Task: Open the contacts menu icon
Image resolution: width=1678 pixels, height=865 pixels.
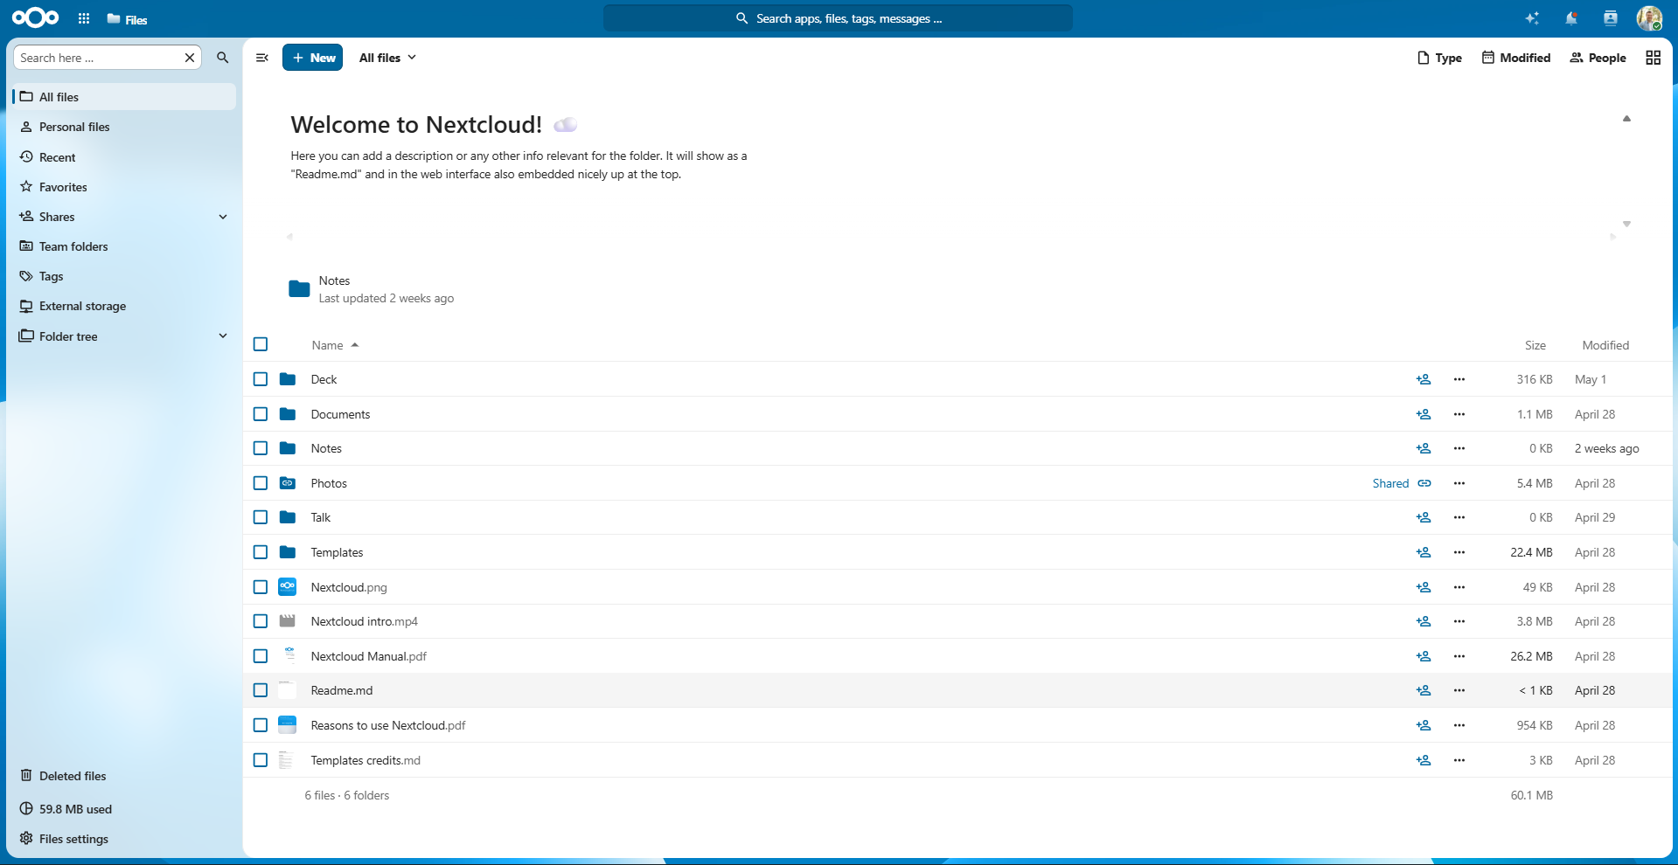Action: 1610,18
